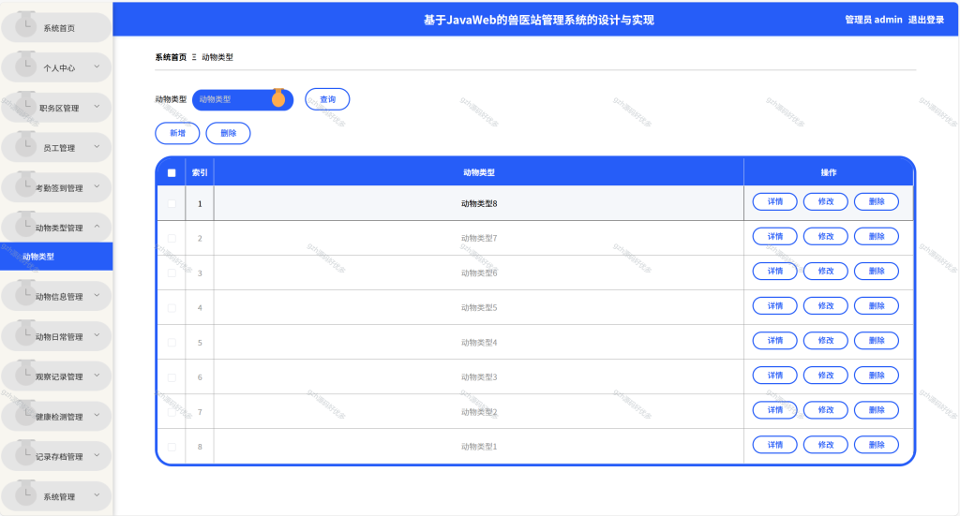The height and width of the screenshot is (516, 960).
Task: Click the orange icon in the 动物类型 search field
Action: pos(278,97)
